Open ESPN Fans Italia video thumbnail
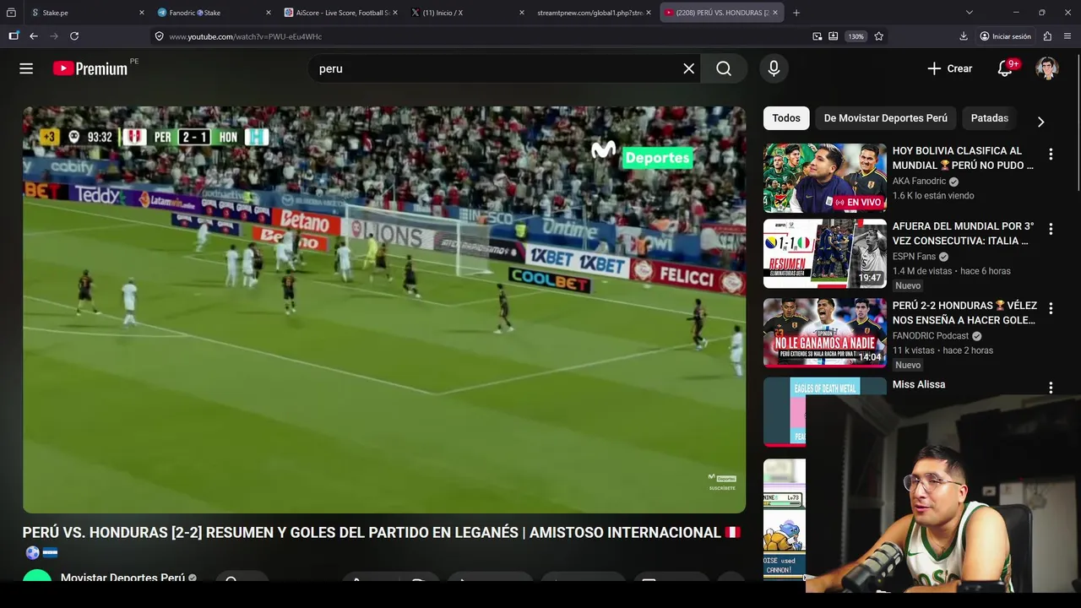The width and height of the screenshot is (1081, 608). pos(825,254)
